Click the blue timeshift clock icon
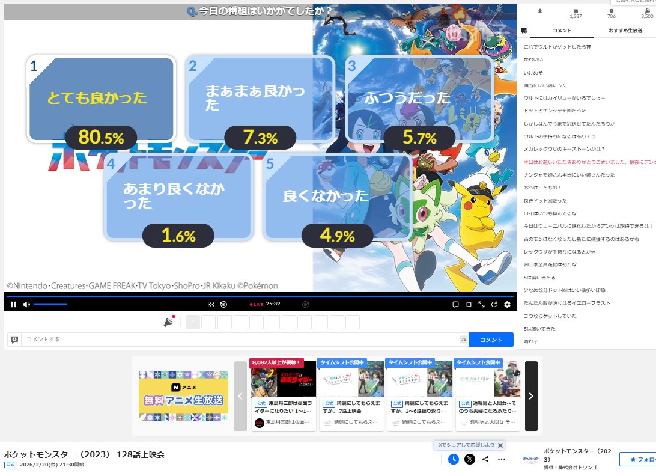This screenshot has height=476, width=656. tap(454, 459)
